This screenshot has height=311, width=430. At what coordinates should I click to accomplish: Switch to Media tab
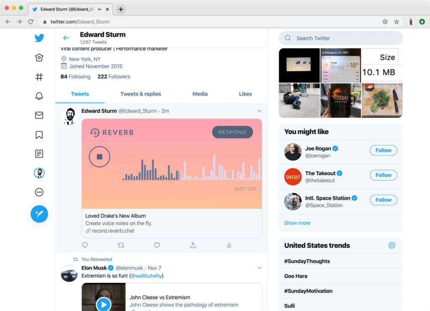pyautogui.click(x=200, y=94)
